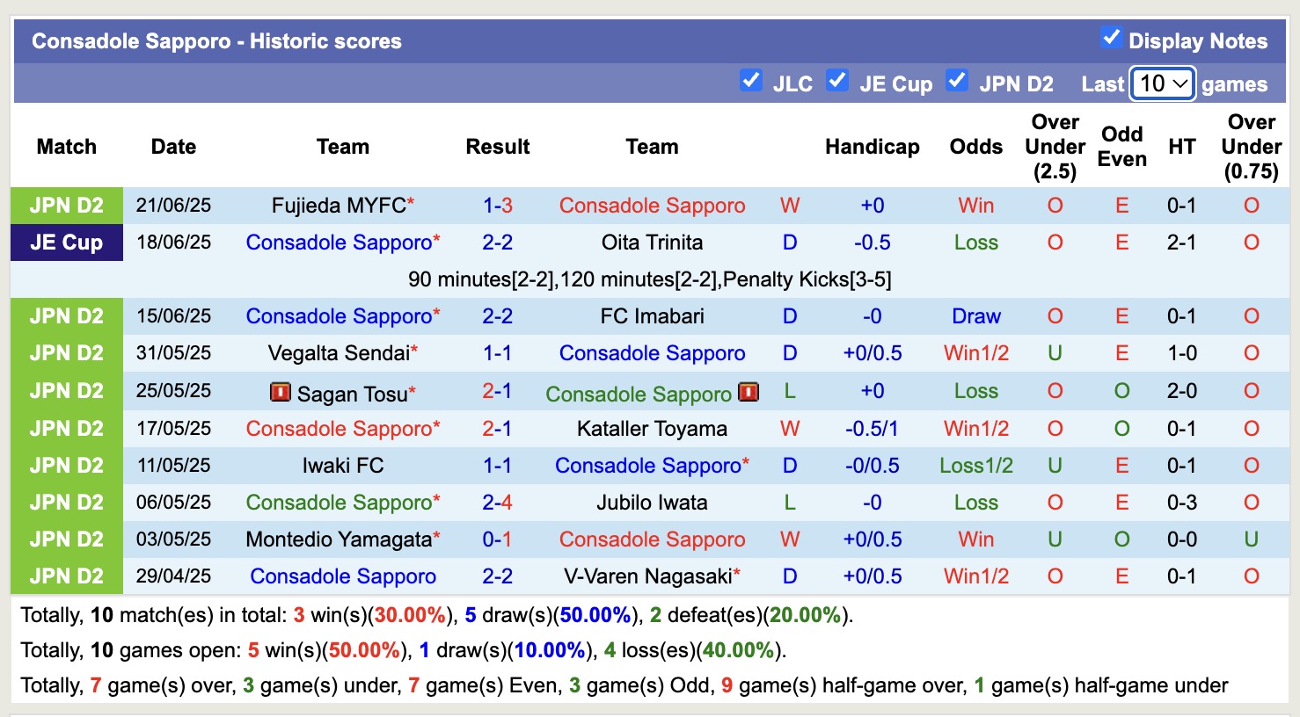Click the 1-3 result on 21/06/25
Screen dimensions: 1300x717
[x=497, y=206]
